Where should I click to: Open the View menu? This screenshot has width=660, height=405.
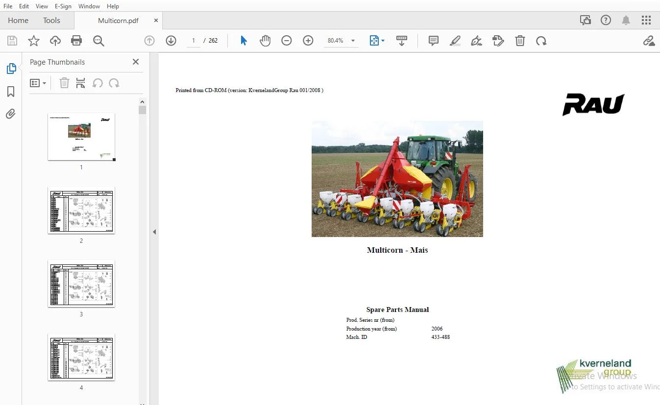[42, 6]
